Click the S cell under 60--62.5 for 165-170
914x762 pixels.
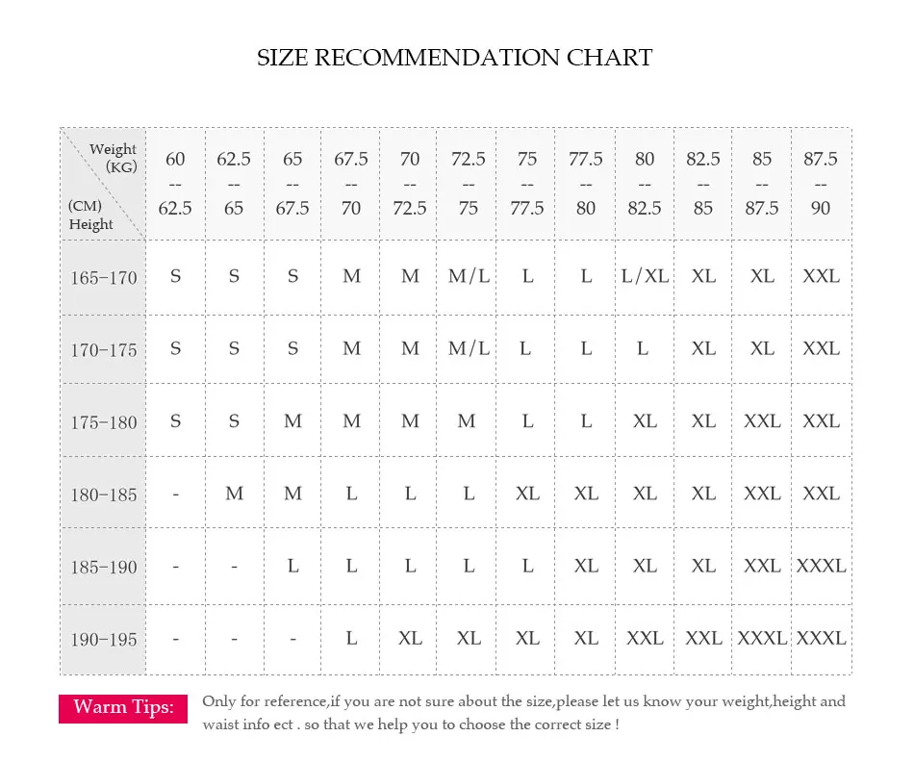(175, 276)
